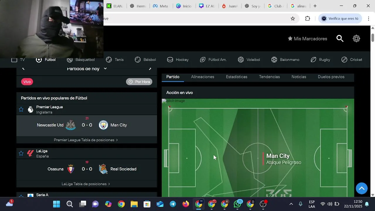Toggle the Por Hora sorting

click(x=139, y=82)
